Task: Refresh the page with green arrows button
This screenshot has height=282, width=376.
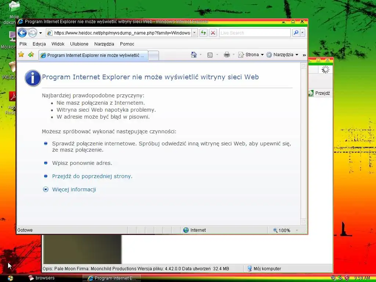Action: (x=203, y=33)
